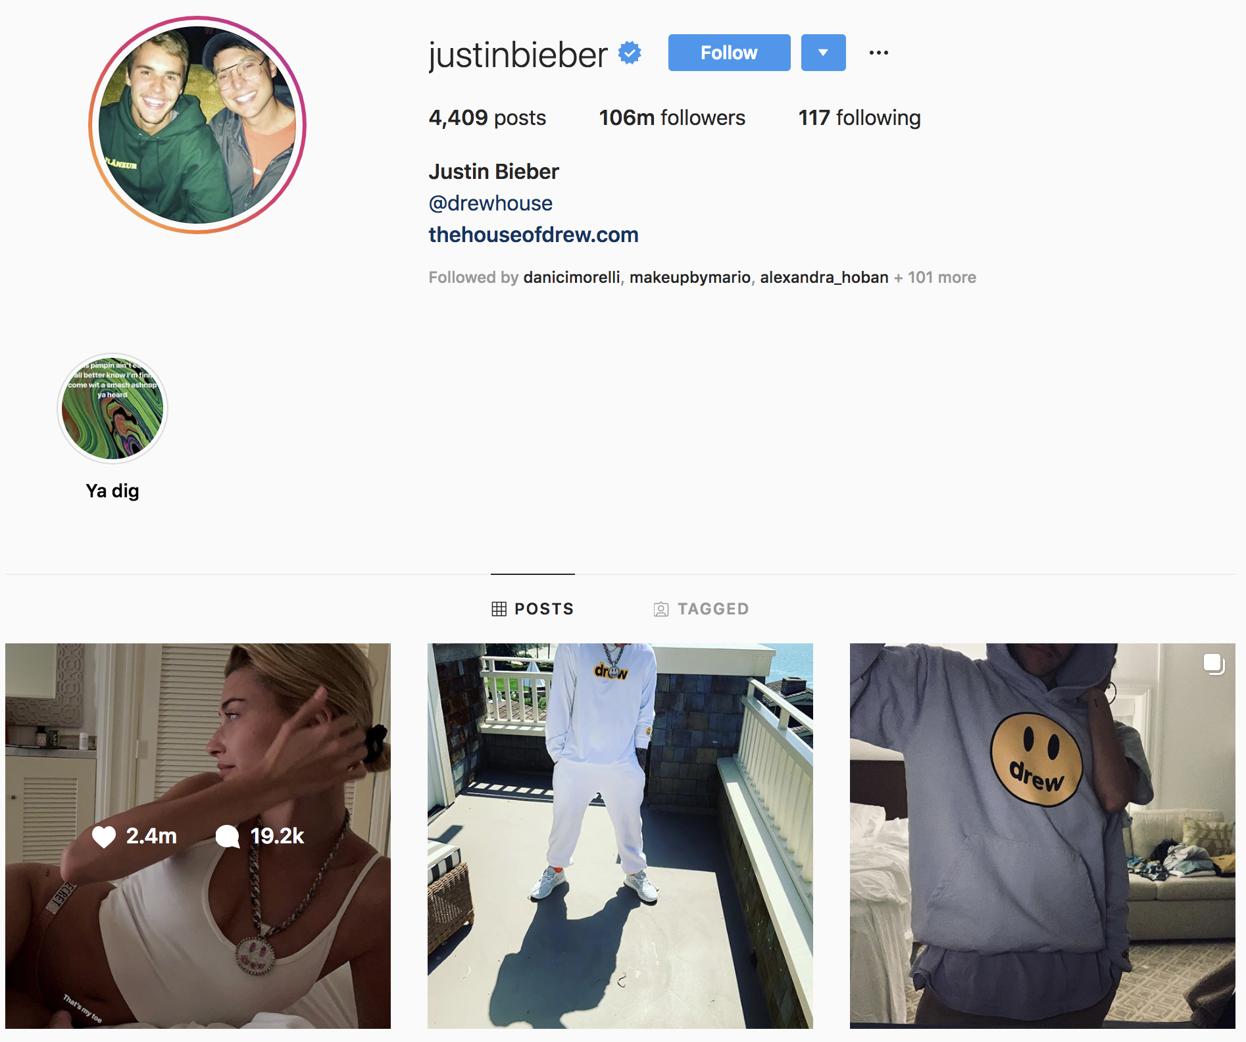
Task: Select the POSTS tab
Action: click(x=533, y=609)
